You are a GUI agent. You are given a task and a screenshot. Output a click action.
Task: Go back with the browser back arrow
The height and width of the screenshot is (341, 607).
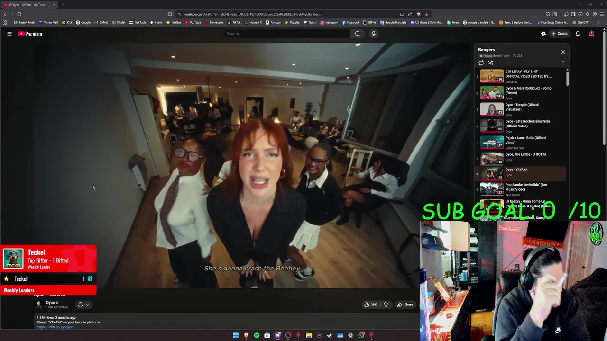coord(5,14)
